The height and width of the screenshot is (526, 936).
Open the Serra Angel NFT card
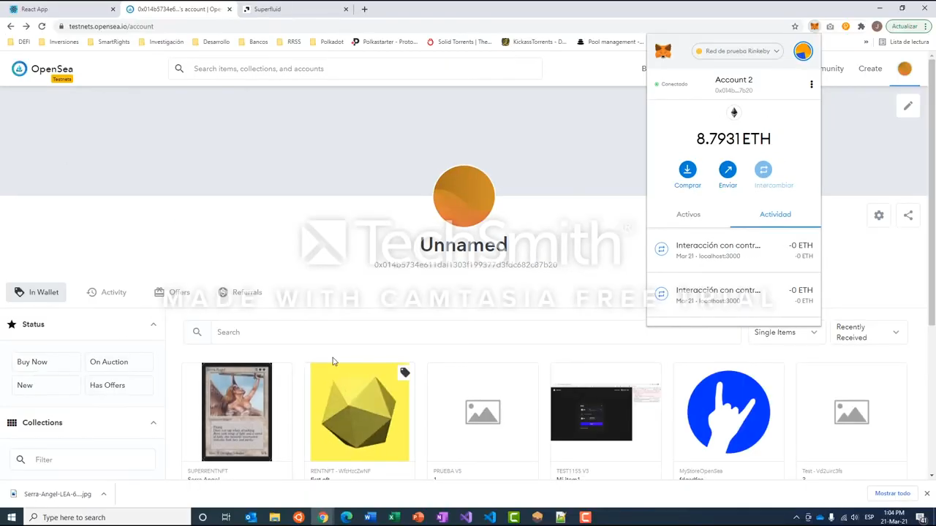[237, 420]
